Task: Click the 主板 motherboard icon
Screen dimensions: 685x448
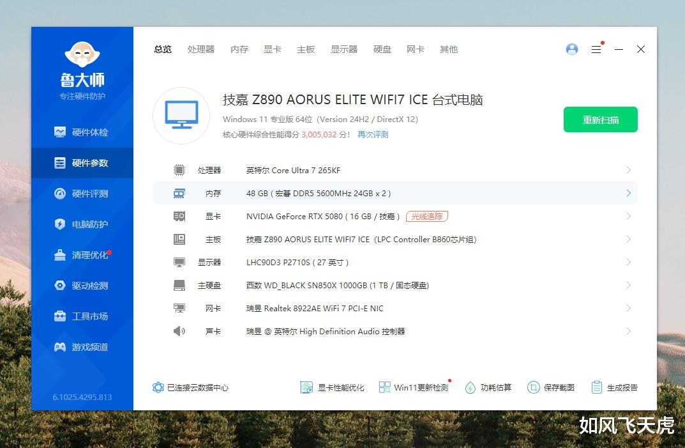Action: click(x=179, y=239)
